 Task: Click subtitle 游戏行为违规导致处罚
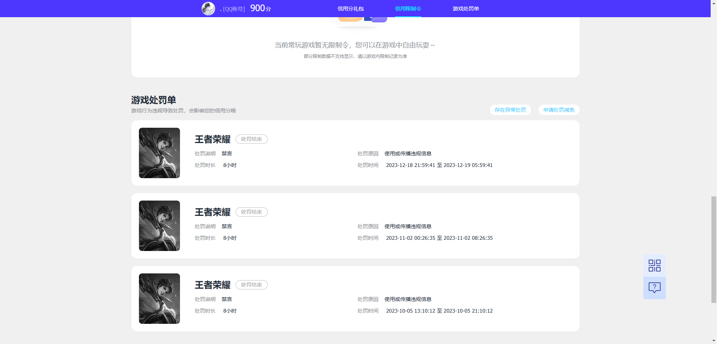tap(183, 111)
